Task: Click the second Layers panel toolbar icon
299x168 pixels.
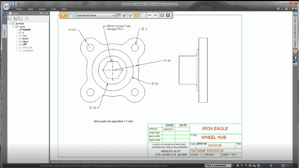Action: click(16, 18)
